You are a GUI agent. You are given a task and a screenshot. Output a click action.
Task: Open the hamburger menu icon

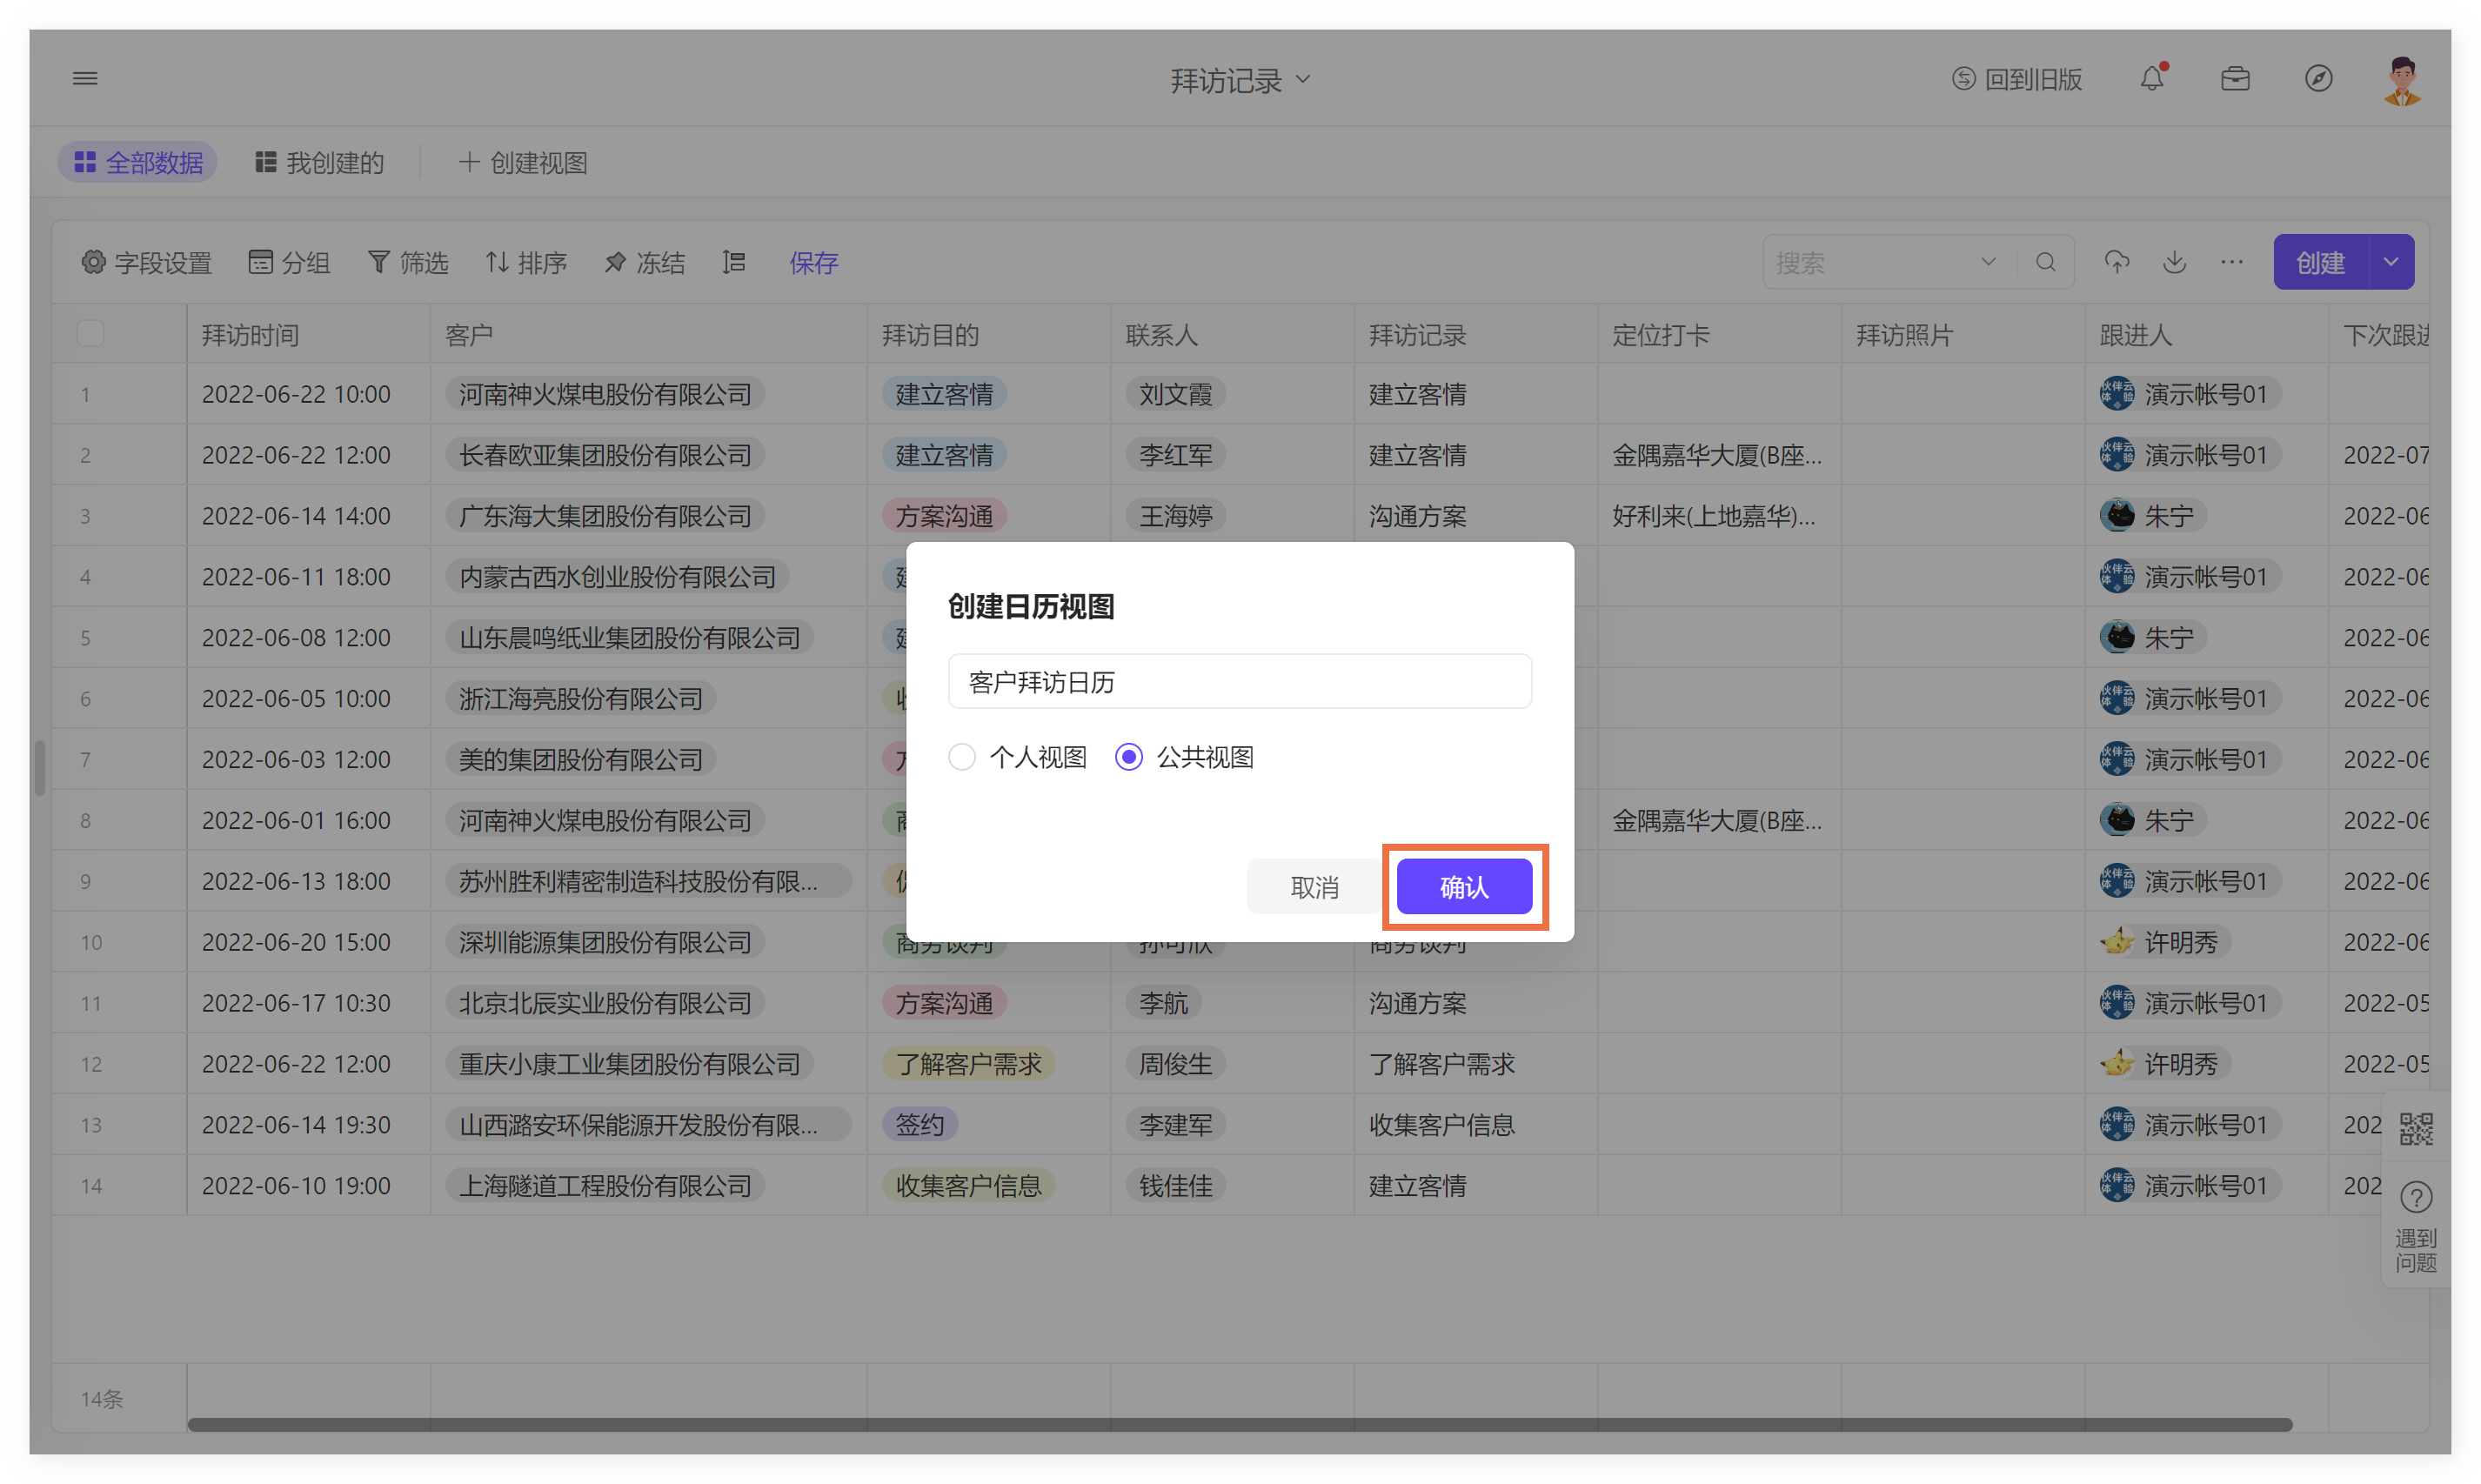(x=85, y=78)
